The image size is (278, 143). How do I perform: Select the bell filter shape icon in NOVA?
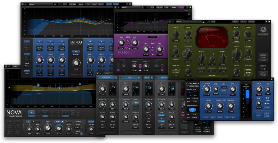point(33,122)
